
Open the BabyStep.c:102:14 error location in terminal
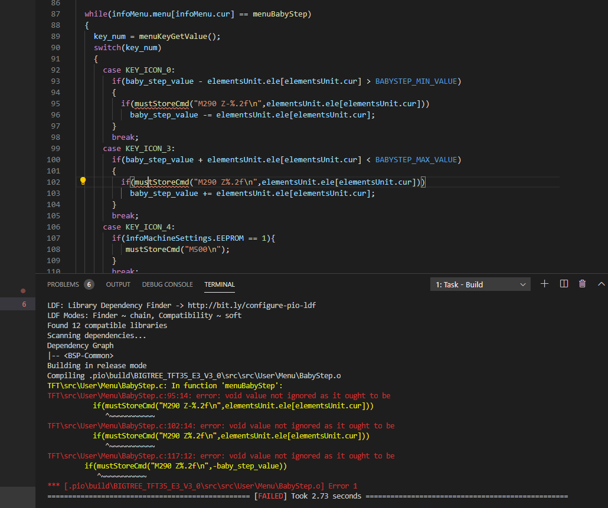[122, 426]
